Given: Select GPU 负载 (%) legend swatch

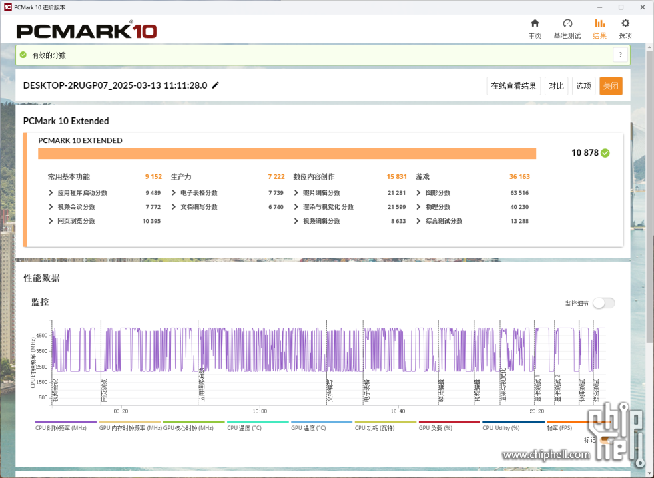Looking at the screenshot, I should pos(450,422).
